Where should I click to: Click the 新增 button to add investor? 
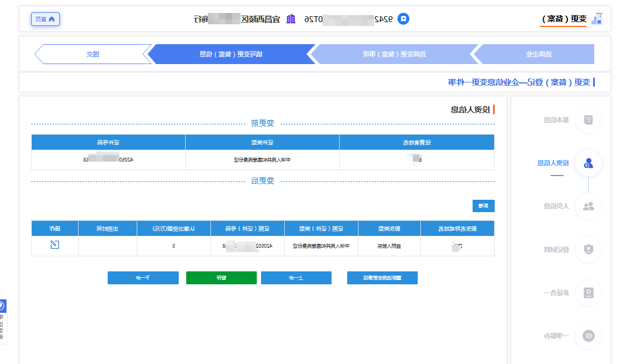[483, 206]
